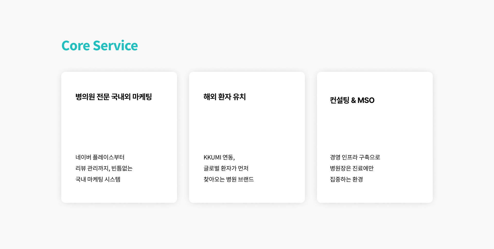The image size is (494, 249).
Task: Click the word KKUMI in the middle card
Action: 212,157
